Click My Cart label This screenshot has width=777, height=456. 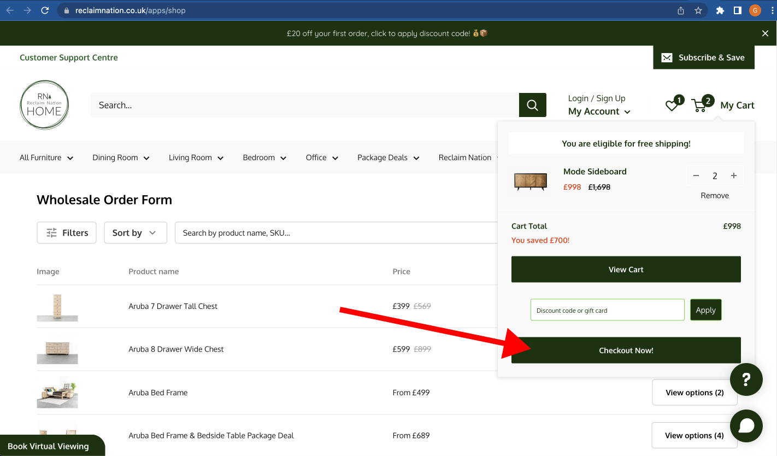737,106
